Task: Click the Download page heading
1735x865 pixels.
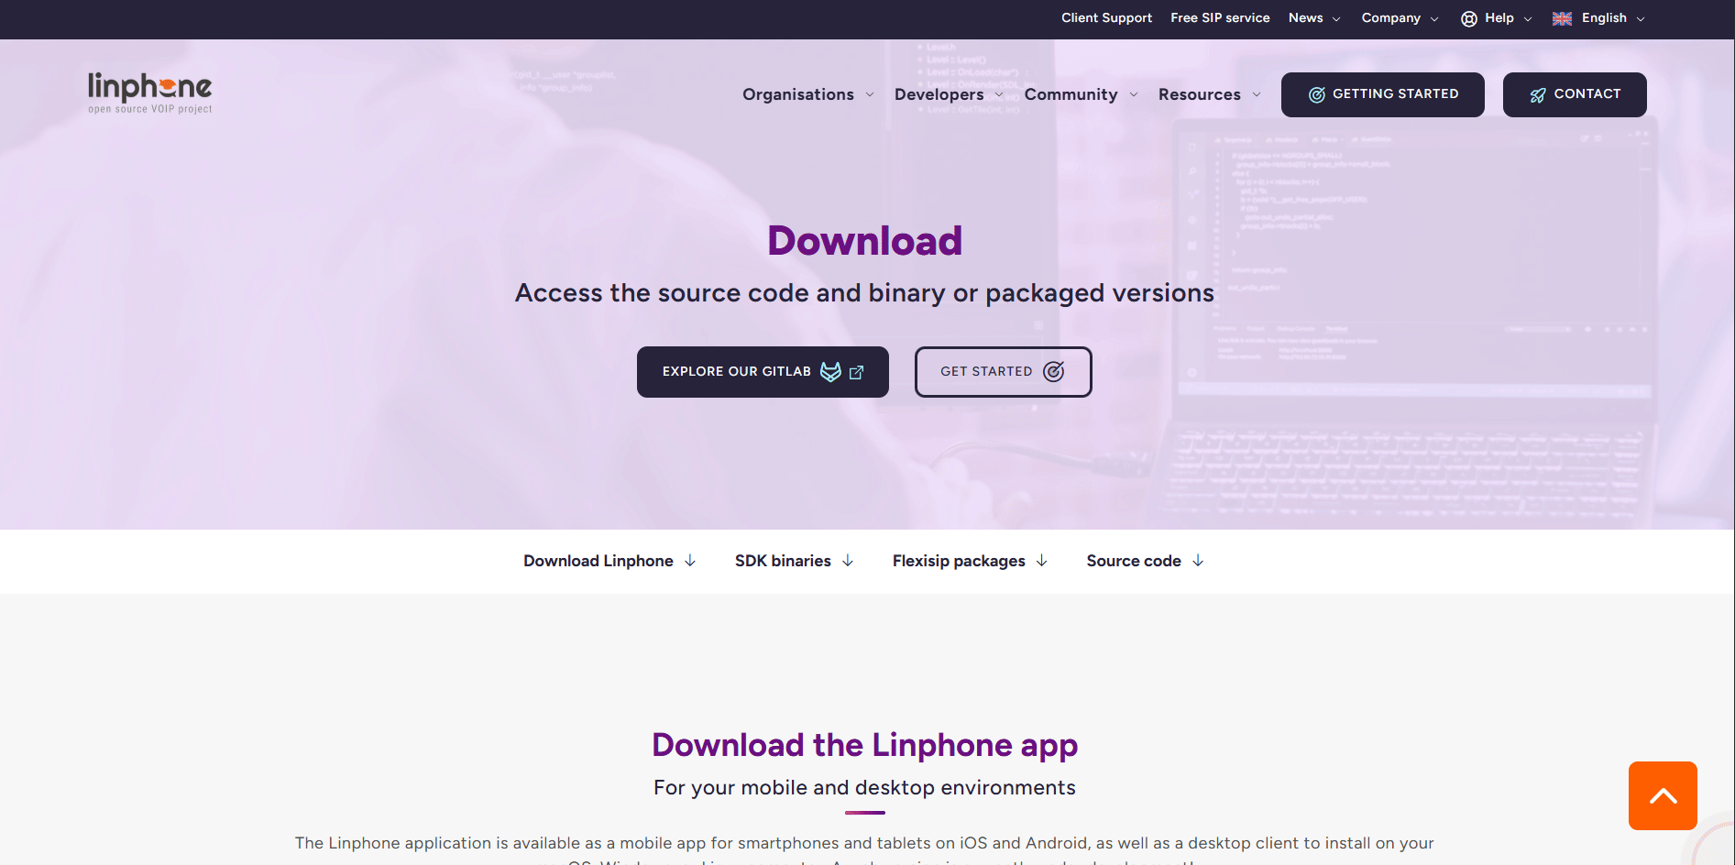Action: (x=865, y=241)
